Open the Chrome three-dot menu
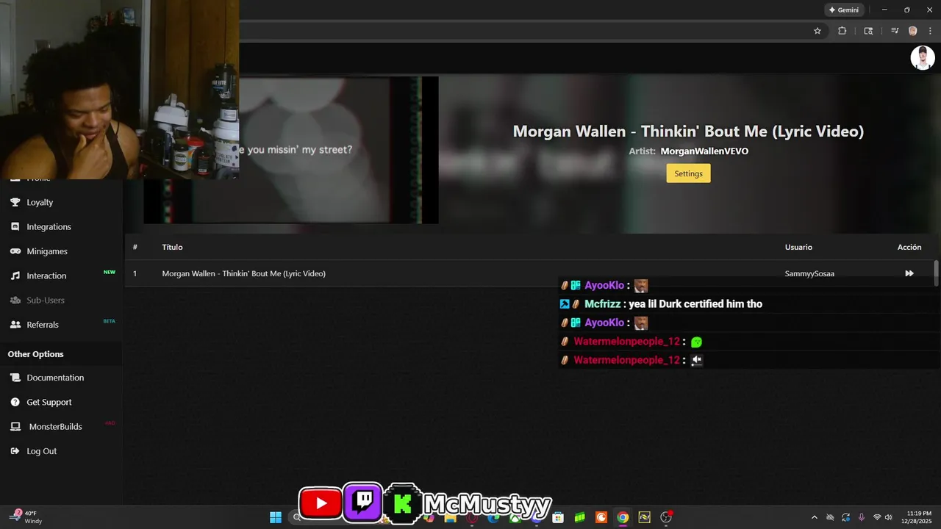This screenshot has height=529, width=941. tap(930, 31)
